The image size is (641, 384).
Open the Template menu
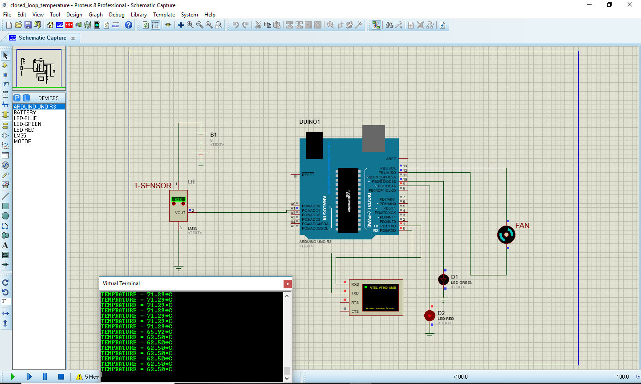tap(164, 14)
